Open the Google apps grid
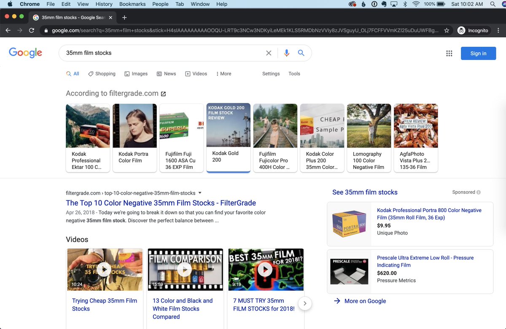This screenshot has height=329, width=506. point(449,53)
